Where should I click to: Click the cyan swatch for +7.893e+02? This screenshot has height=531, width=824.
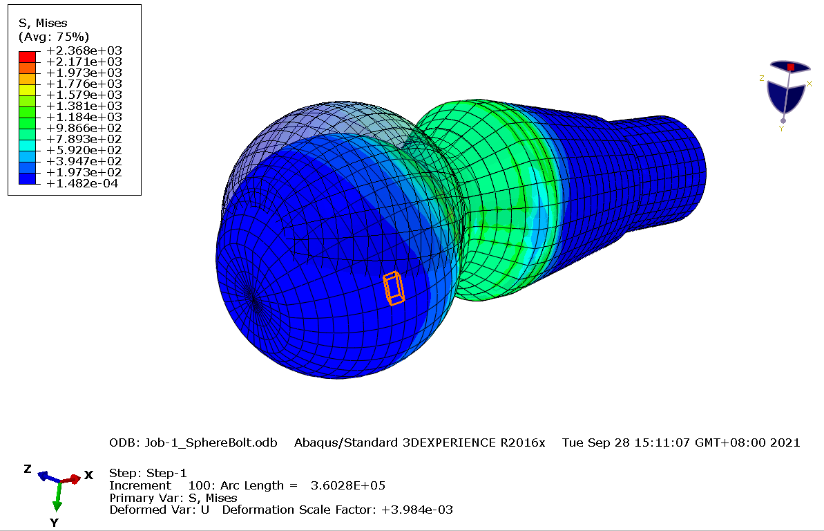pos(28,145)
